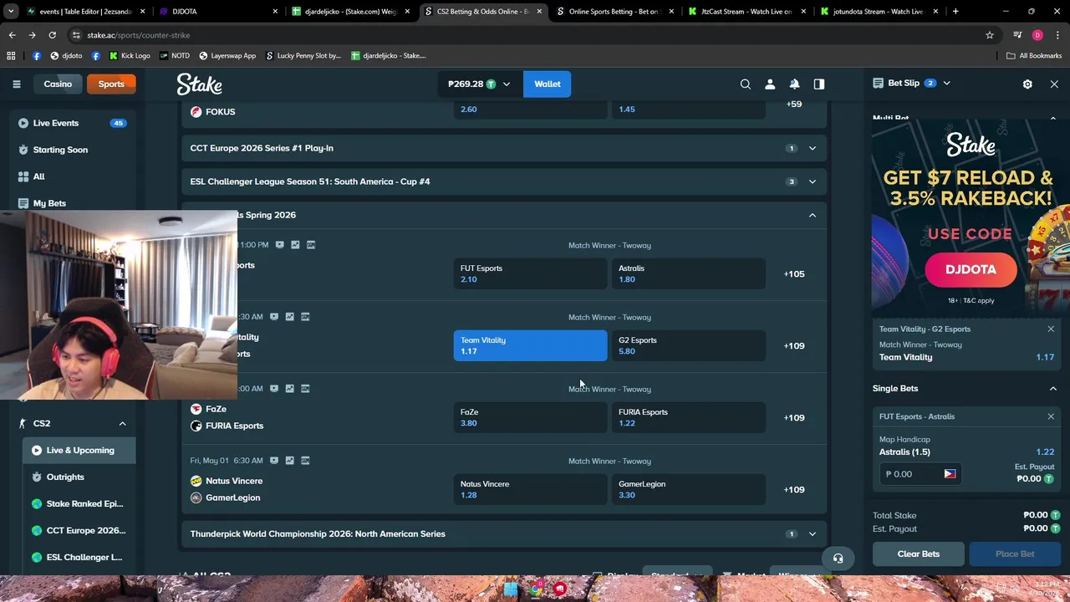Open scoreboard icon for FUT Esports match
Image resolution: width=1070 pixels, height=602 pixels.
pos(311,245)
